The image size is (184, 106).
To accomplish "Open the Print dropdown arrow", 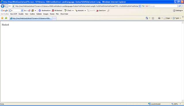I will point(162,18).
